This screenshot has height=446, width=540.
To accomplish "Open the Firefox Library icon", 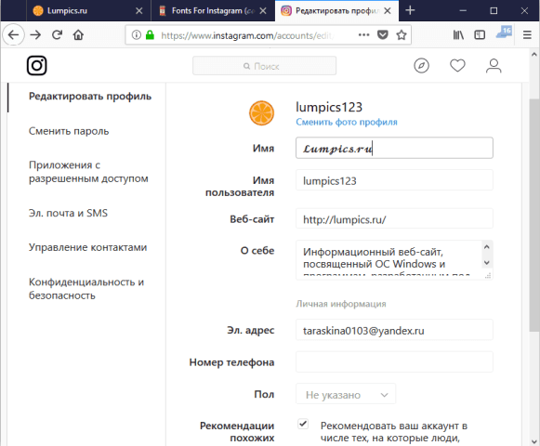I will point(458,34).
